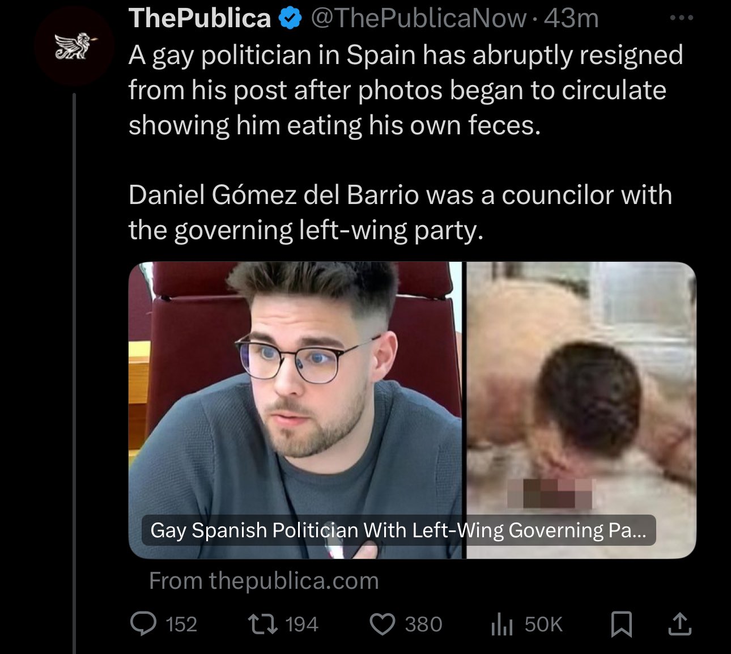Open the 43m timestamp link

pos(571,18)
